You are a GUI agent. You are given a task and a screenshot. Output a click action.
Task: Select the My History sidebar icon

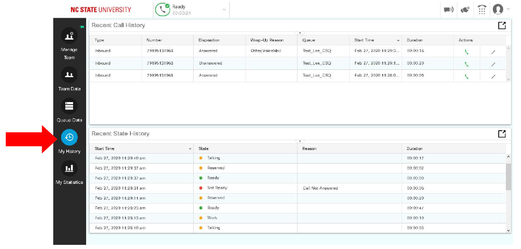(69, 138)
